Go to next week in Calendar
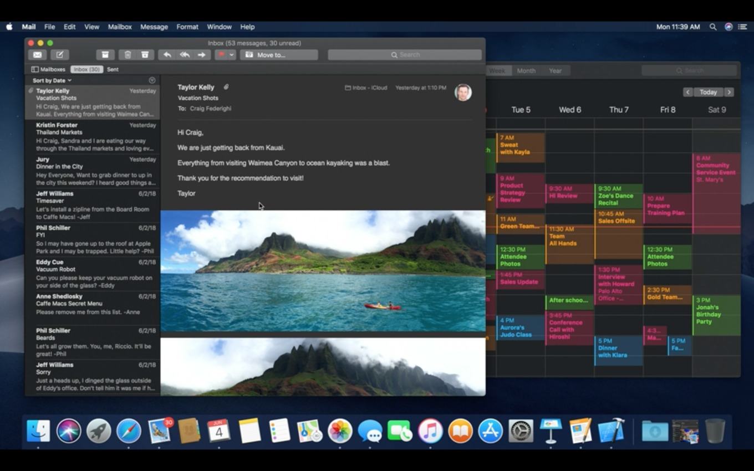754x471 pixels. (x=729, y=92)
